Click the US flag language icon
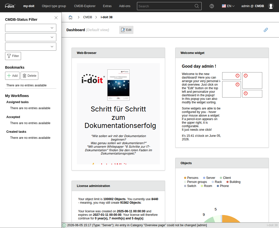 (x=224, y=6)
